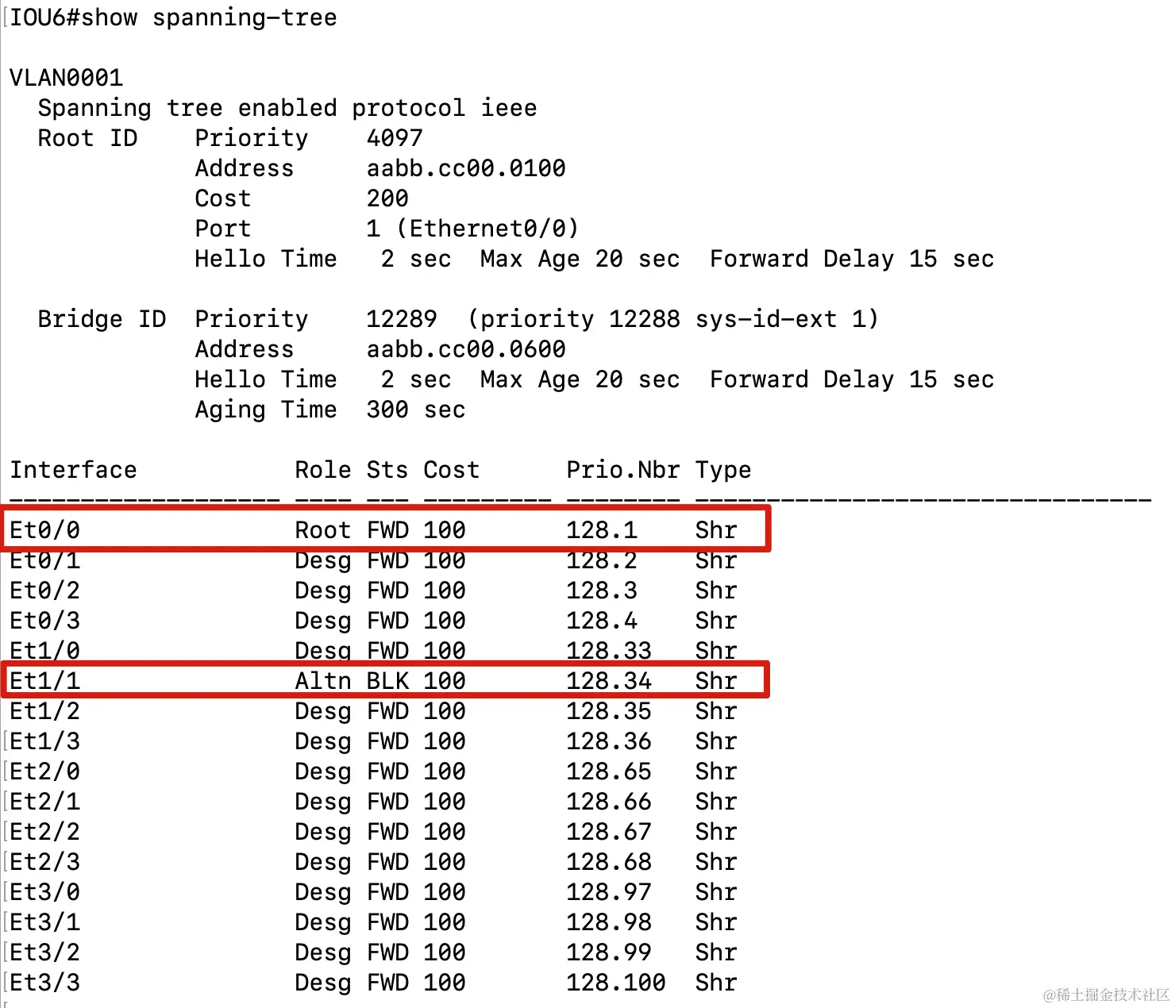Click the 'Sts' column header
The height and width of the screenshot is (1008, 1175).
387,470
